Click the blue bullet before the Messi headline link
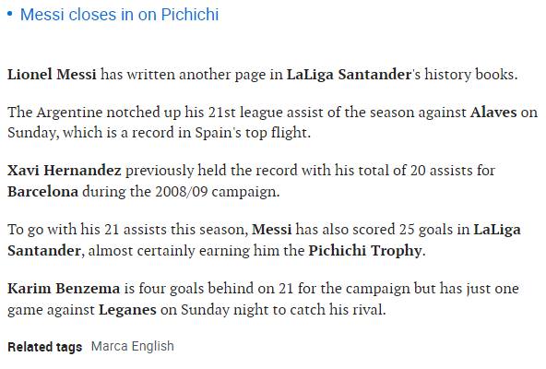Screen dimensions: 546x369 tap(10, 14)
